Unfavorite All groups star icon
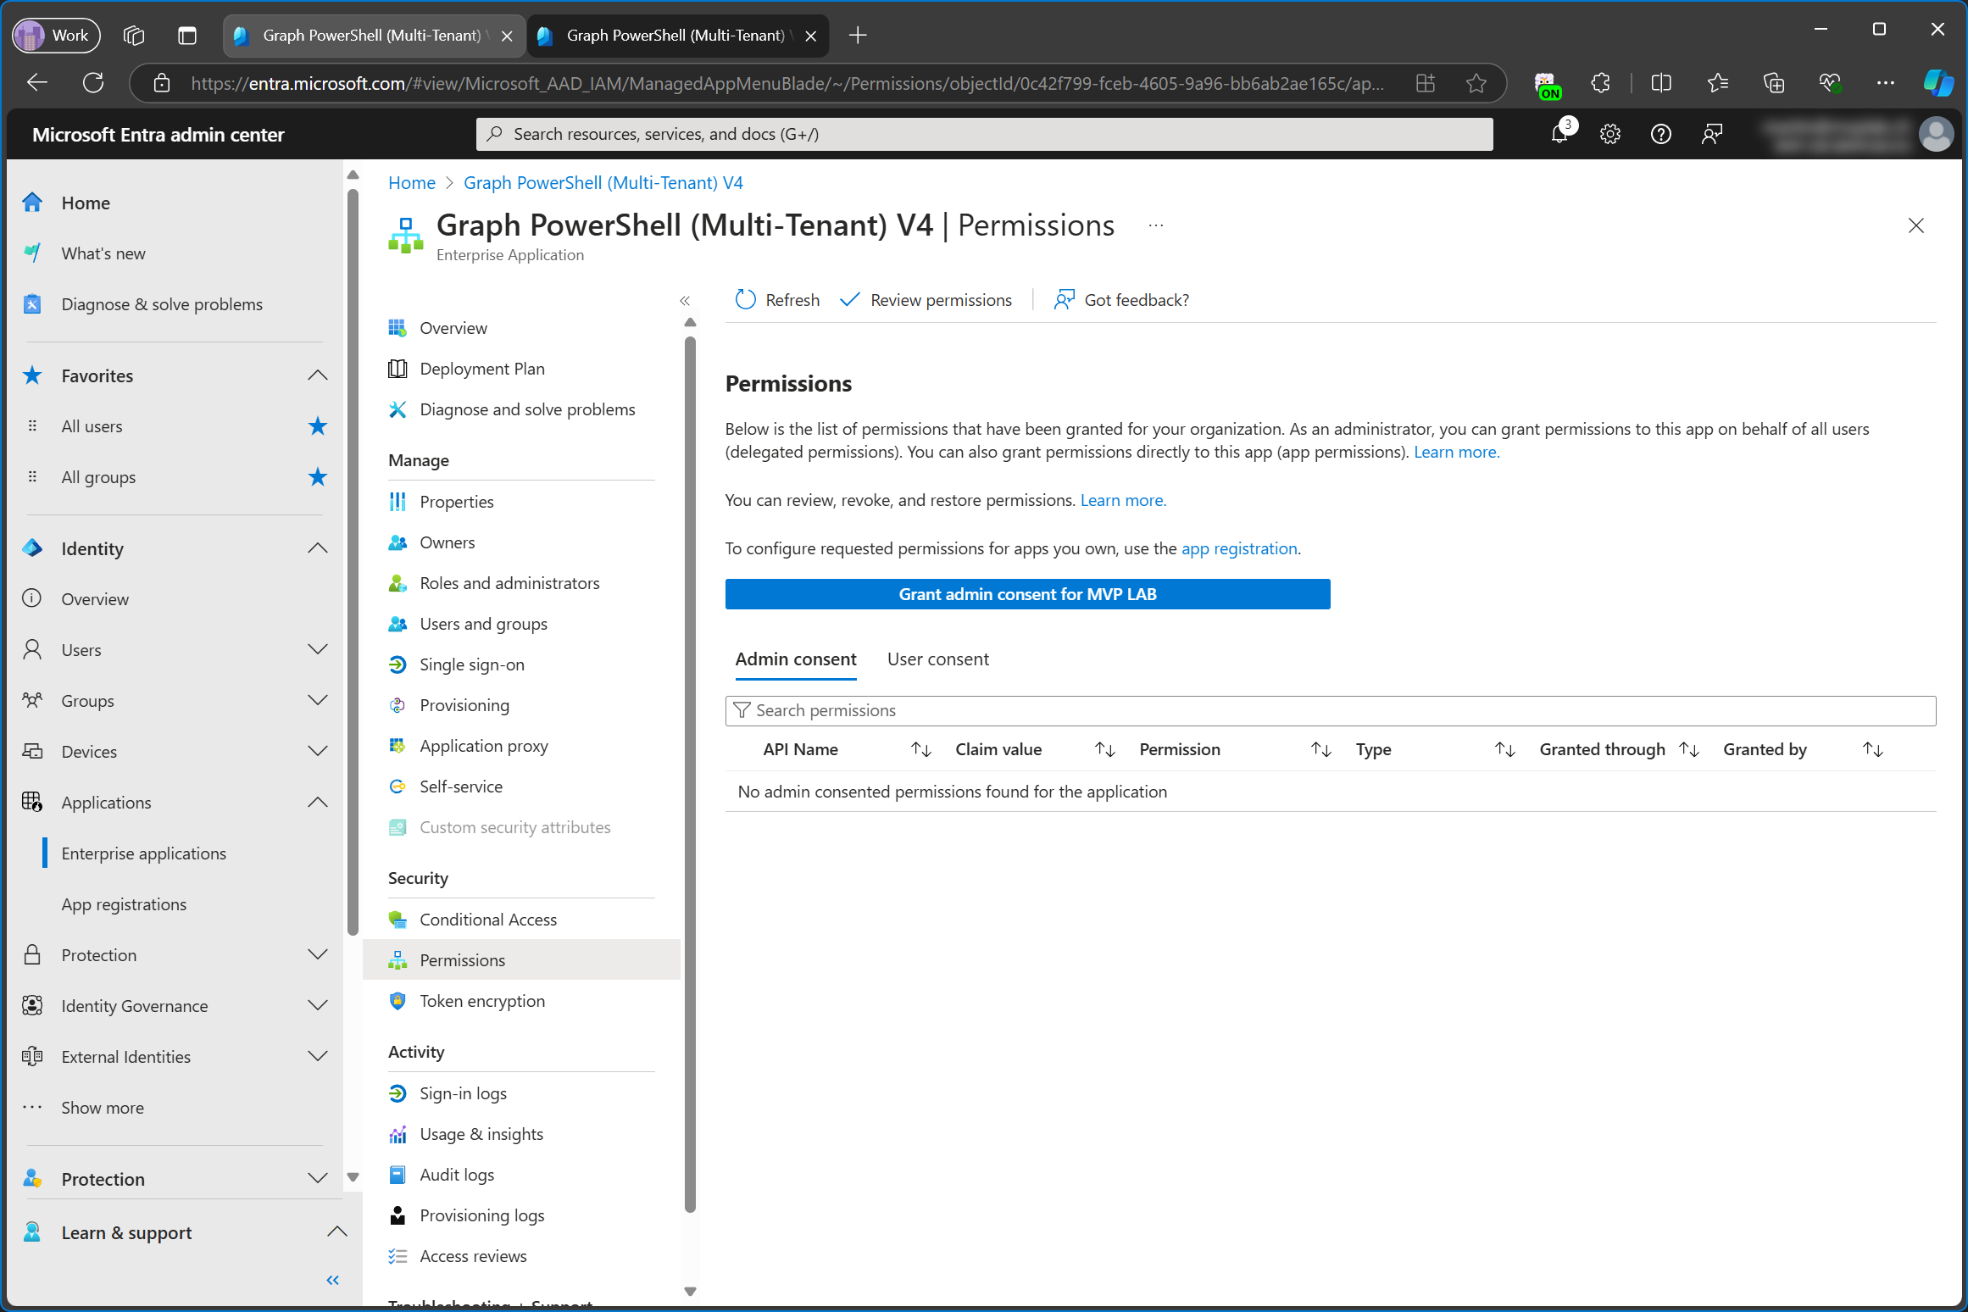Screen dimensions: 1968x1312 coord(318,476)
